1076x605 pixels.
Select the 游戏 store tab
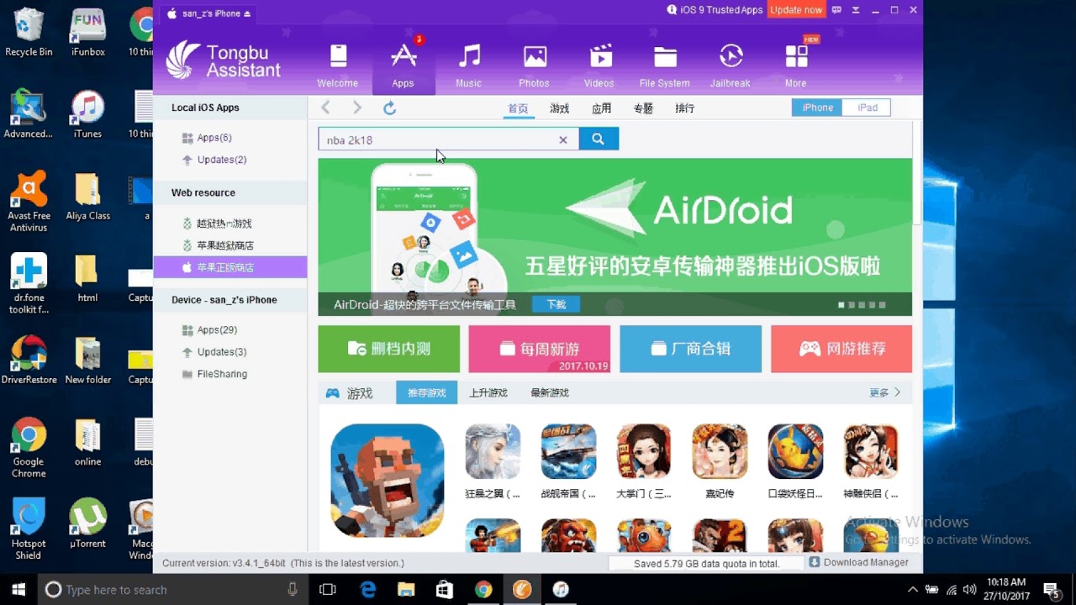(x=560, y=108)
